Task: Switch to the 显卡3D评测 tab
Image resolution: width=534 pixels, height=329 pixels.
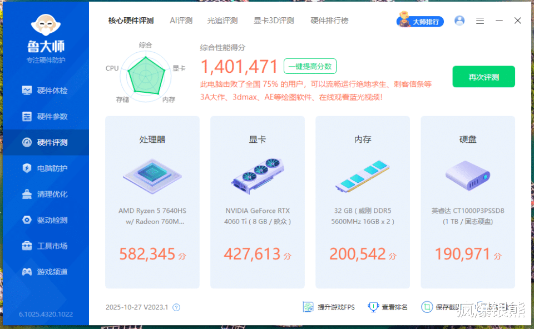Action: click(274, 21)
